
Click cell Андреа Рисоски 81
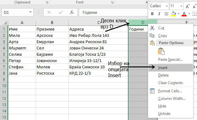tap(98, 42)
